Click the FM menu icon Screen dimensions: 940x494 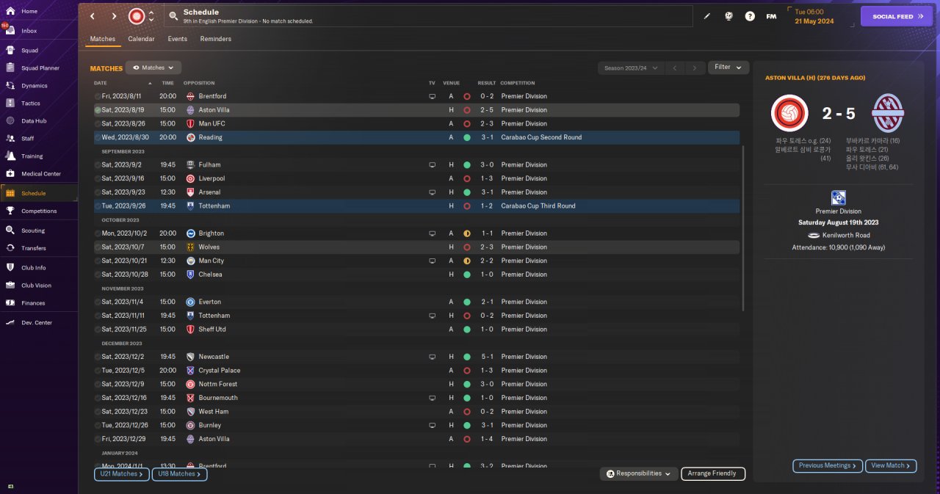(771, 16)
